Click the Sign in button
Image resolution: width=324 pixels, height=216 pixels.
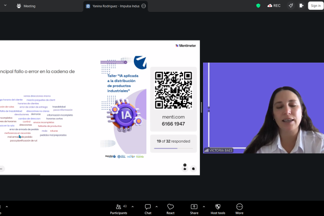pos(315,5)
